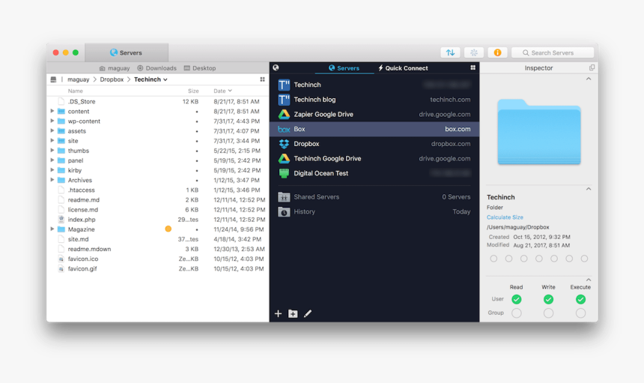Open the Techinch path dropdown

[165, 79]
